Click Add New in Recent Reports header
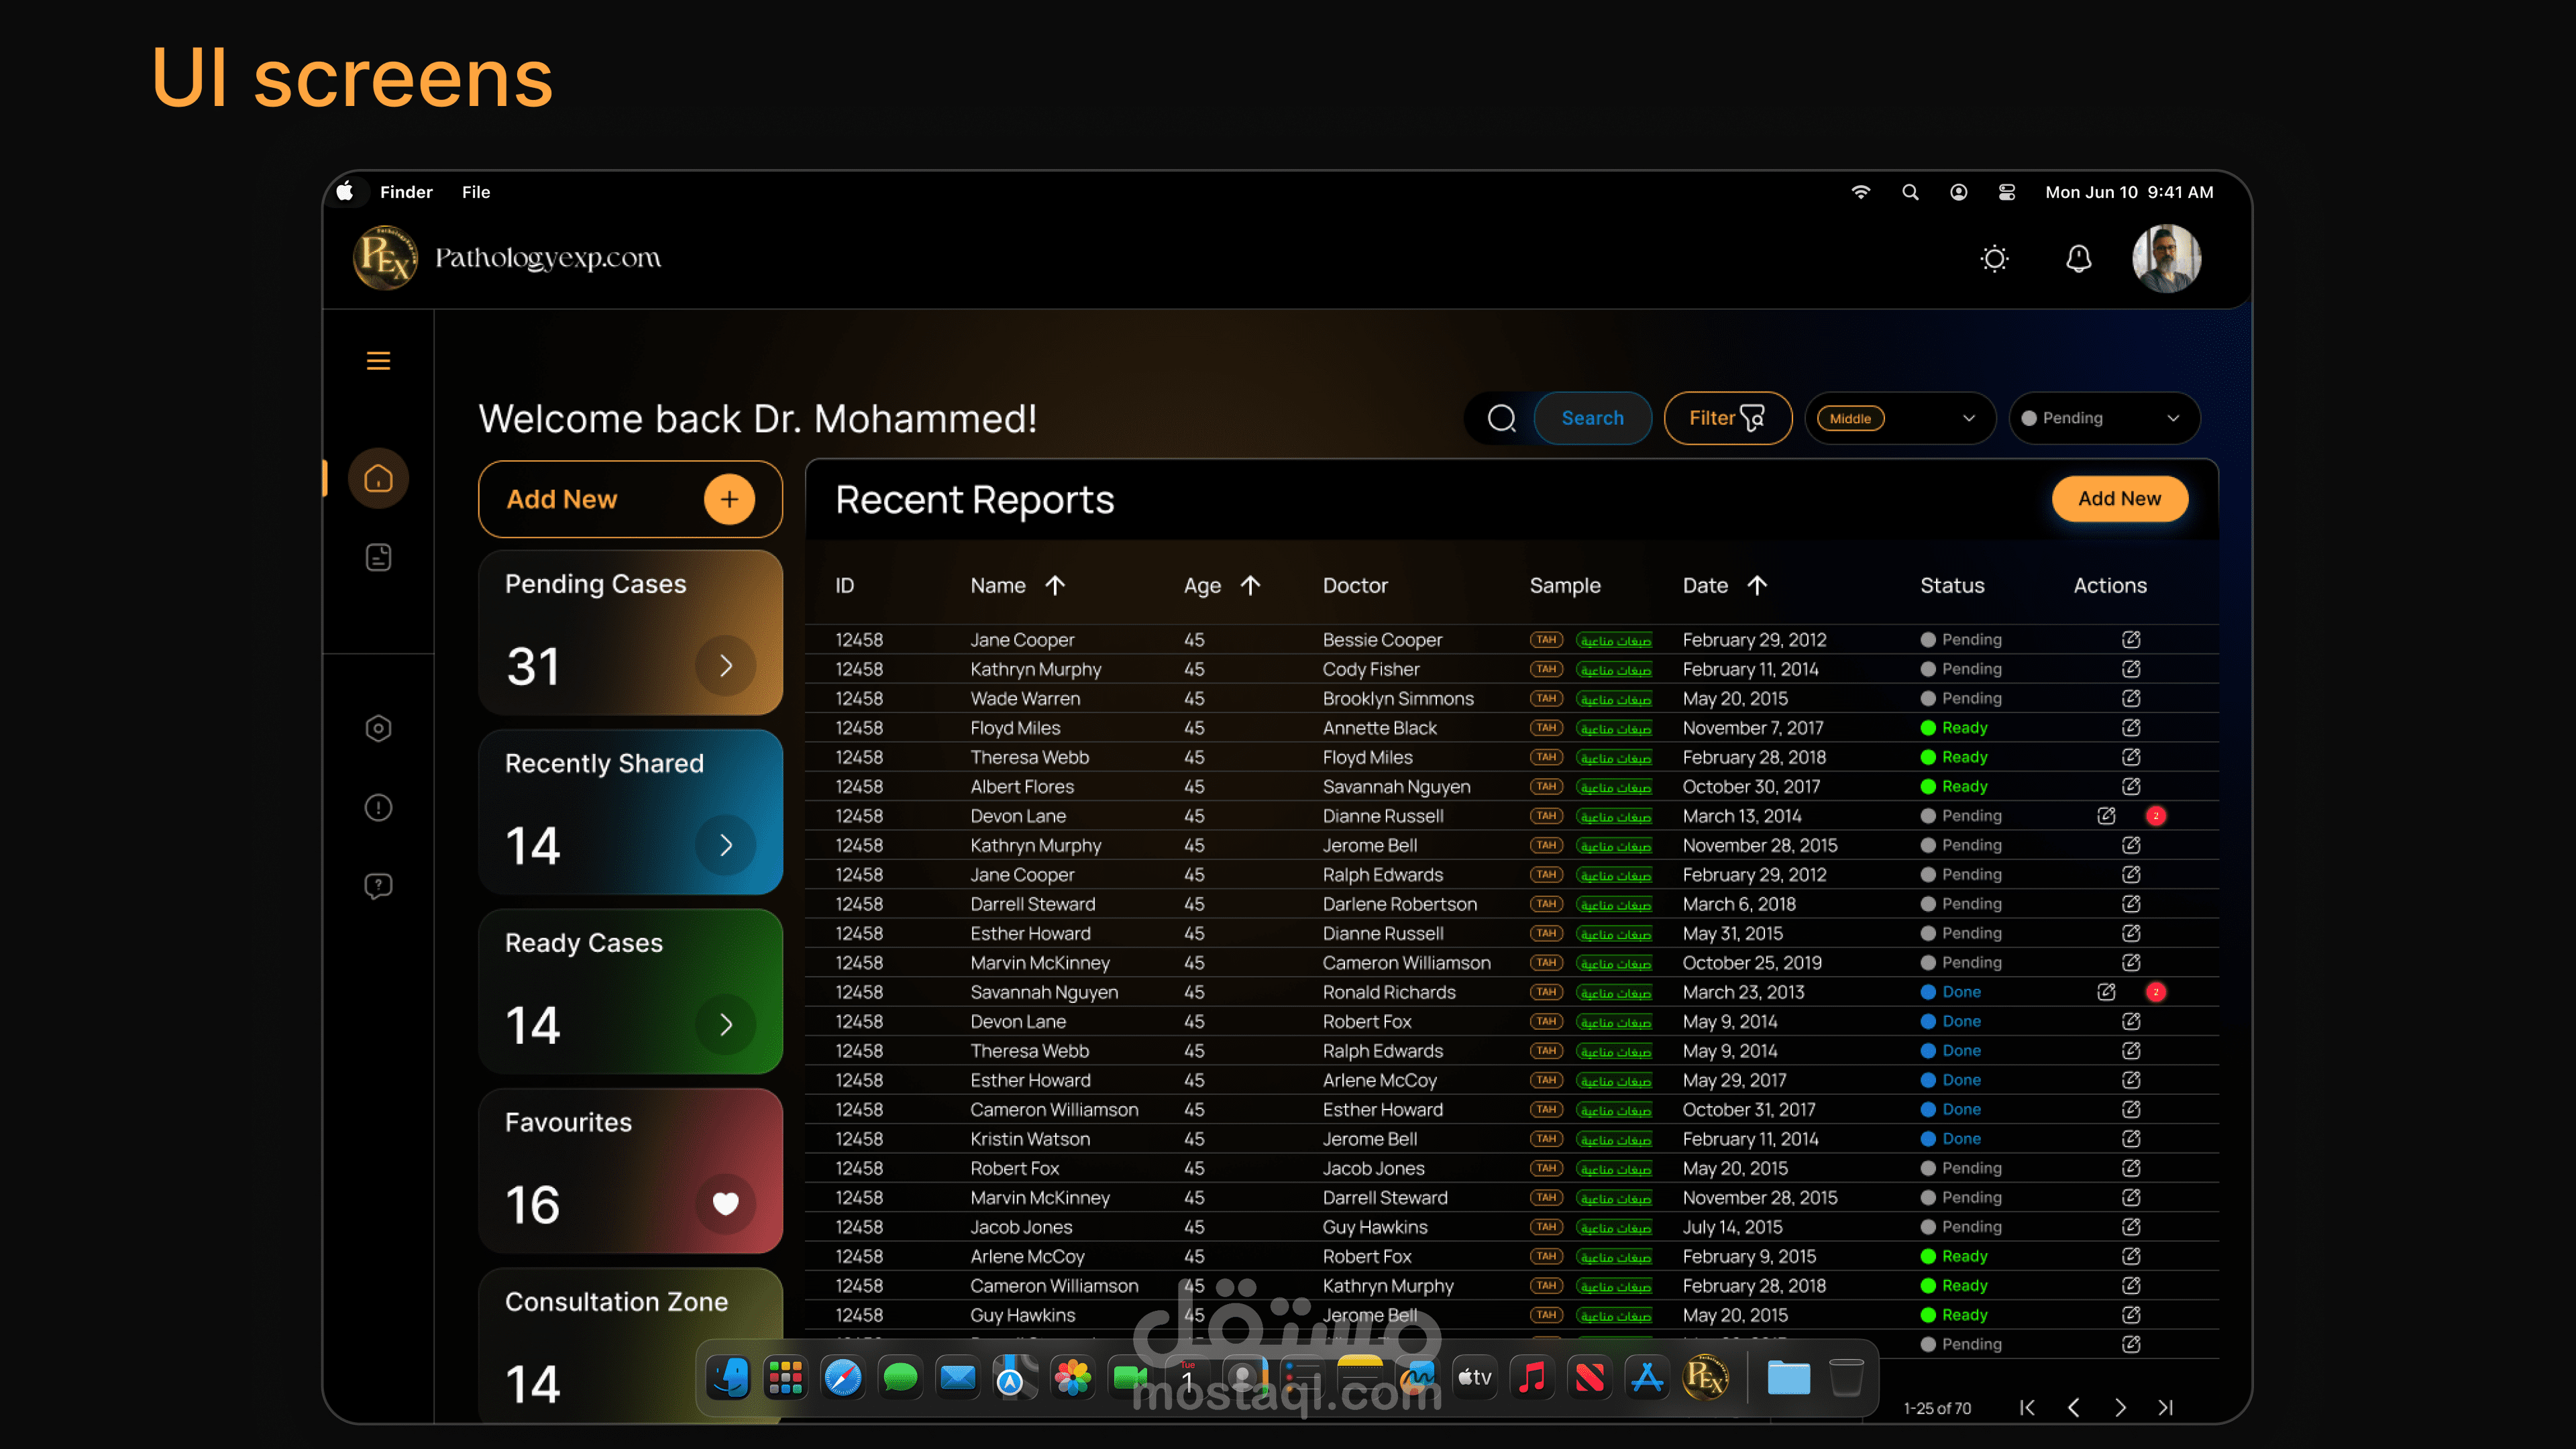Image resolution: width=2576 pixels, height=1449 pixels. point(2119,498)
